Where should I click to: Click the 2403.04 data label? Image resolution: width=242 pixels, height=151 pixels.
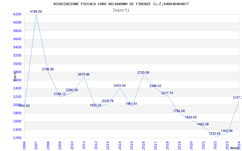point(119,85)
